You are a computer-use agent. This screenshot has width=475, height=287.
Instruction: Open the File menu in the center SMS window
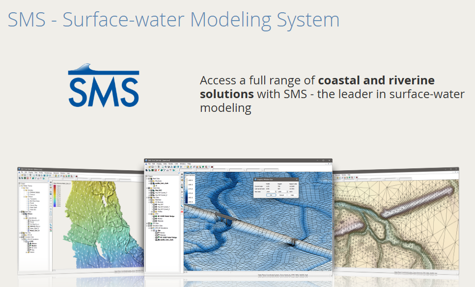coord(148,163)
